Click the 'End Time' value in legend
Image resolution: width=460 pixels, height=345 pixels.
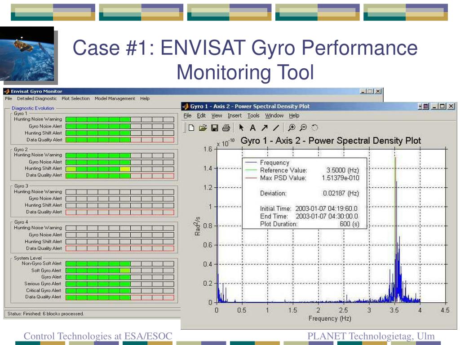tap(327, 217)
